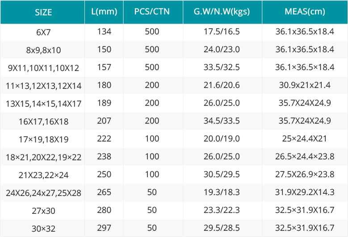The height and width of the screenshot is (237, 348).
Task: Click the 21X23,22×24 size cell
Action: click(43, 175)
